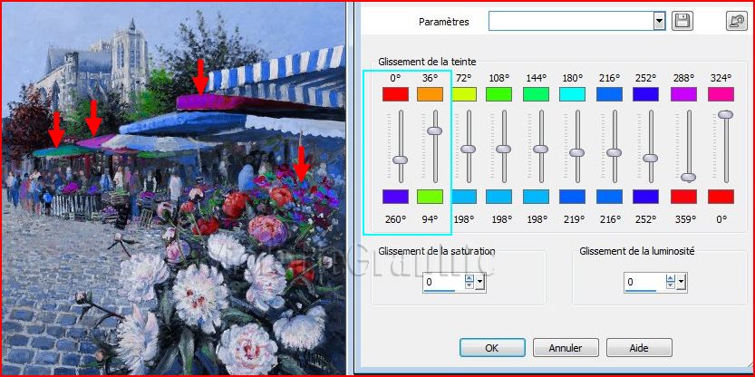Click the 0° hue slider handle
Image resolution: width=755 pixels, height=377 pixels.
coord(399,159)
